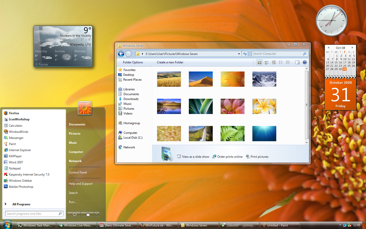The width and height of the screenshot is (366, 229).
Task: Select Libraries in navigation pane
Action: pos(127,89)
